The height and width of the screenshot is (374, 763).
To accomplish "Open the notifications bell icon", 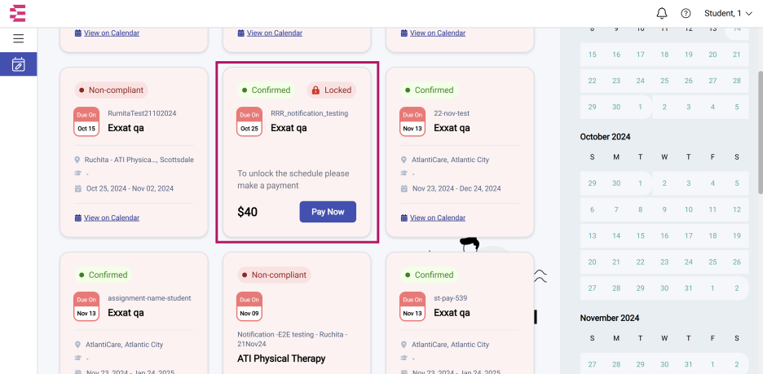I will tap(661, 13).
